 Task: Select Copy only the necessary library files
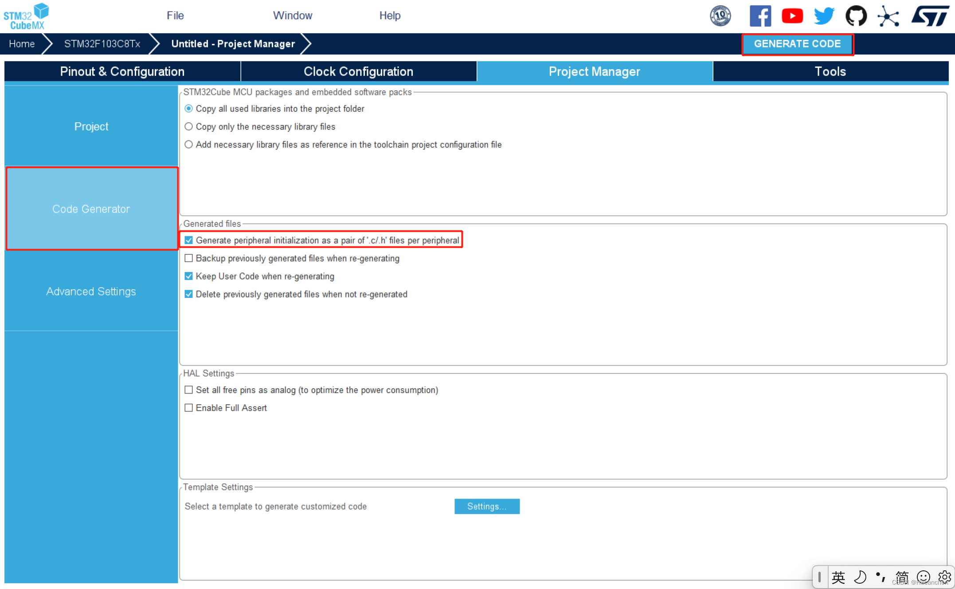pyautogui.click(x=189, y=127)
